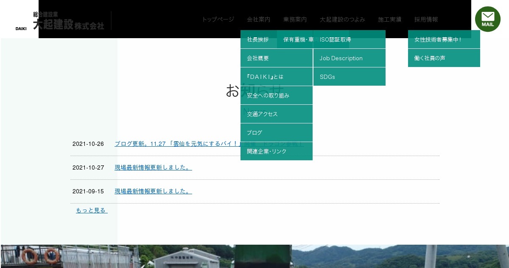This screenshot has height=268, width=509.
Task: Open the 業務案内 nav menu
Action: click(x=295, y=20)
